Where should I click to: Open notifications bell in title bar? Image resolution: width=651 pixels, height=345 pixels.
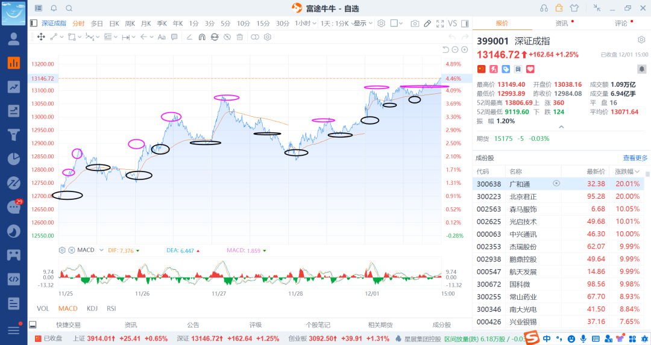tap(54, 8)
